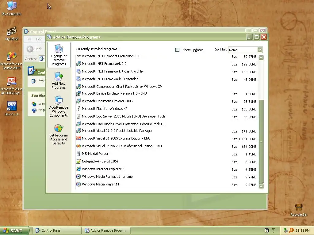
Task: Click Microsoft Device Emulator entry icon
Action: [78, 94]
